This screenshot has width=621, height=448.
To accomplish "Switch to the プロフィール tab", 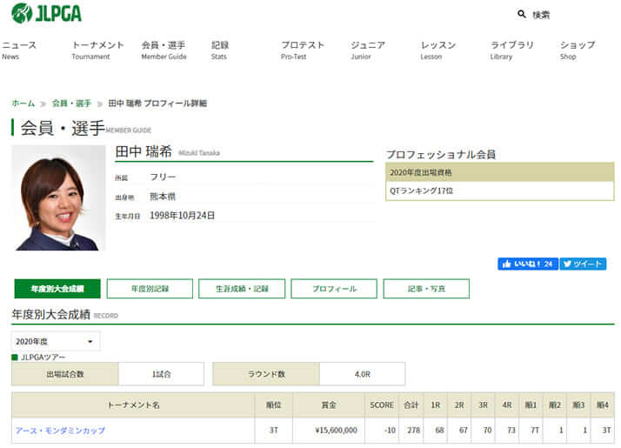I will tap(334, 289).
